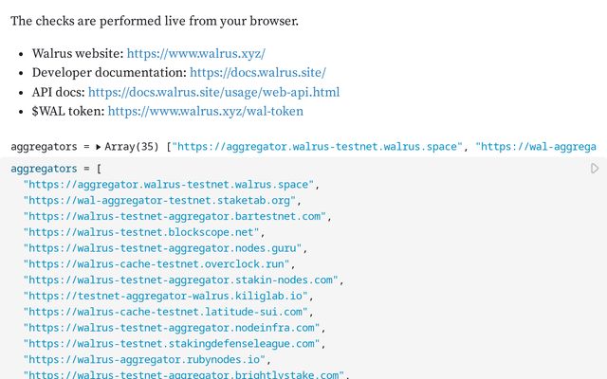Click the nodeinfra.com aggregator code line
The image size is (607, 379).
tap(173, 328)
